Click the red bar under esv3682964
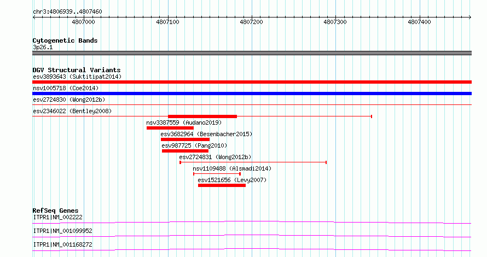Viewport: 487px width, 257px height. click(x=185, y=139)
